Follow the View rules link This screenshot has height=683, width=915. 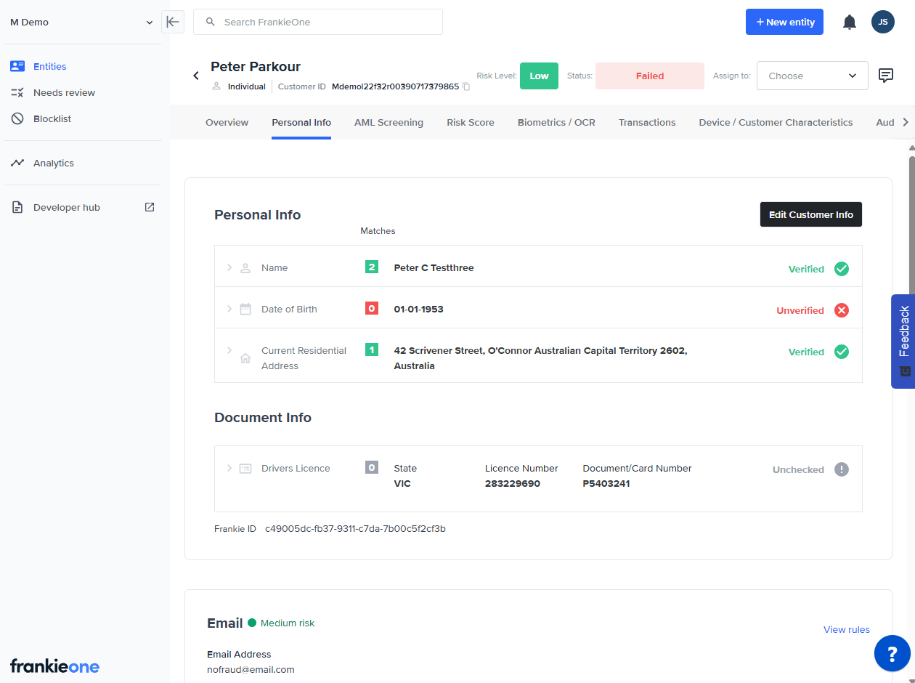(846, 629)
